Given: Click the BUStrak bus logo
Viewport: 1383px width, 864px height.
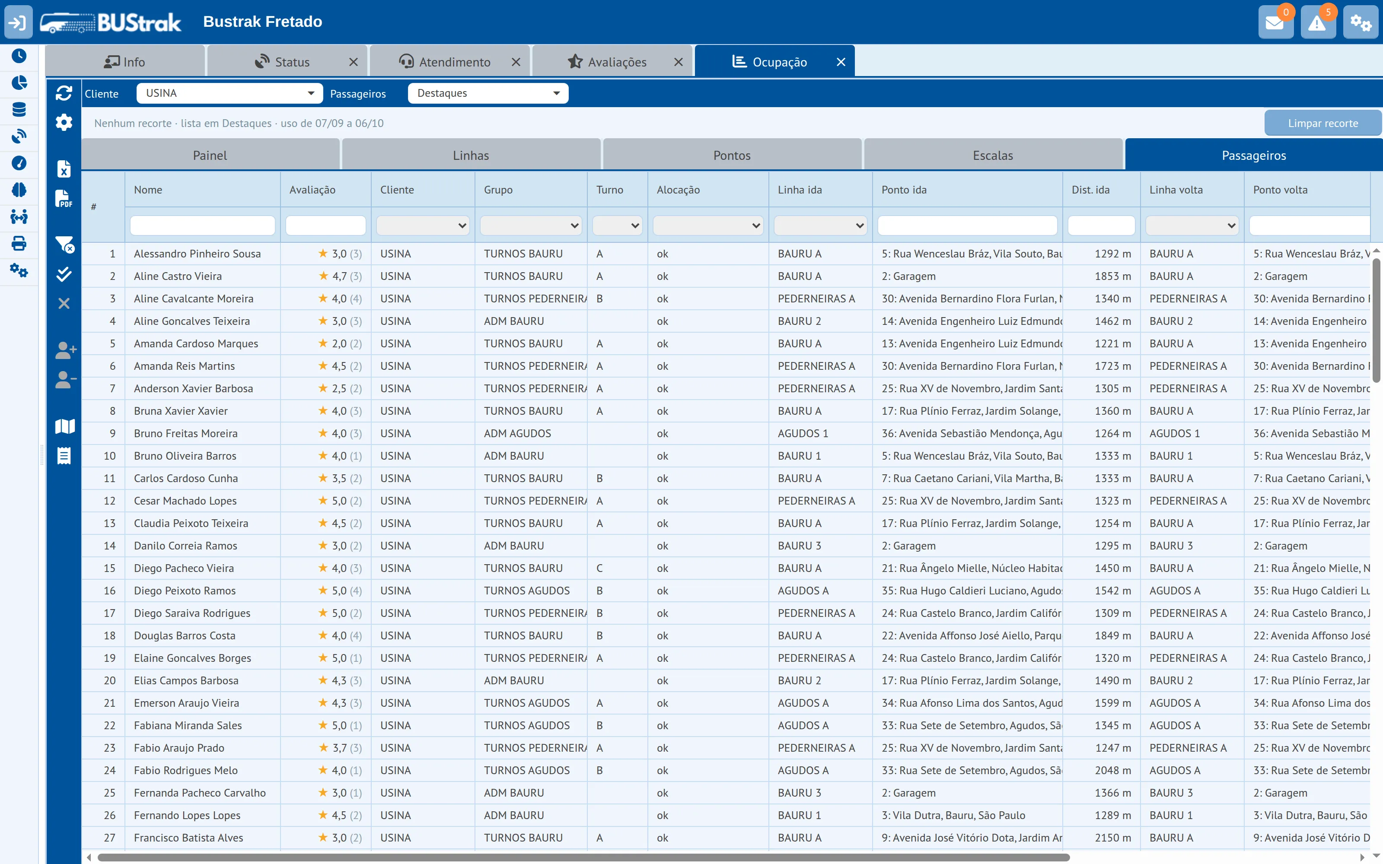Looking at the screenshot, I should 110,22.
